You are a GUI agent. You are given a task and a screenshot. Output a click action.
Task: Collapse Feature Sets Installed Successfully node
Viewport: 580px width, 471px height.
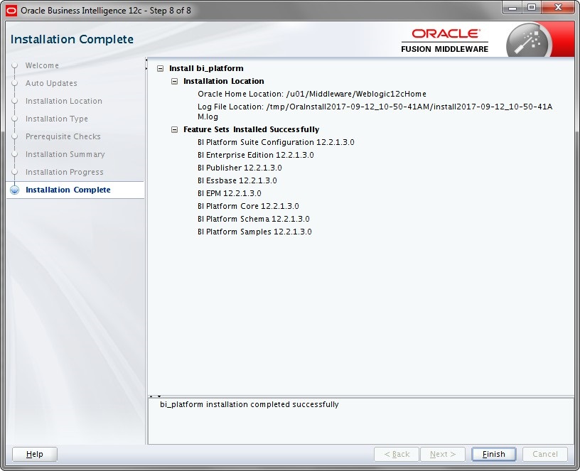pyautogui.click(x=174, y=129)
